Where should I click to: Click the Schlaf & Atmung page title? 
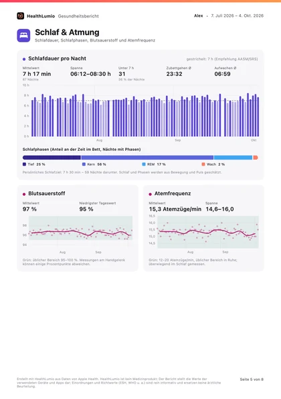pos(67,32)
